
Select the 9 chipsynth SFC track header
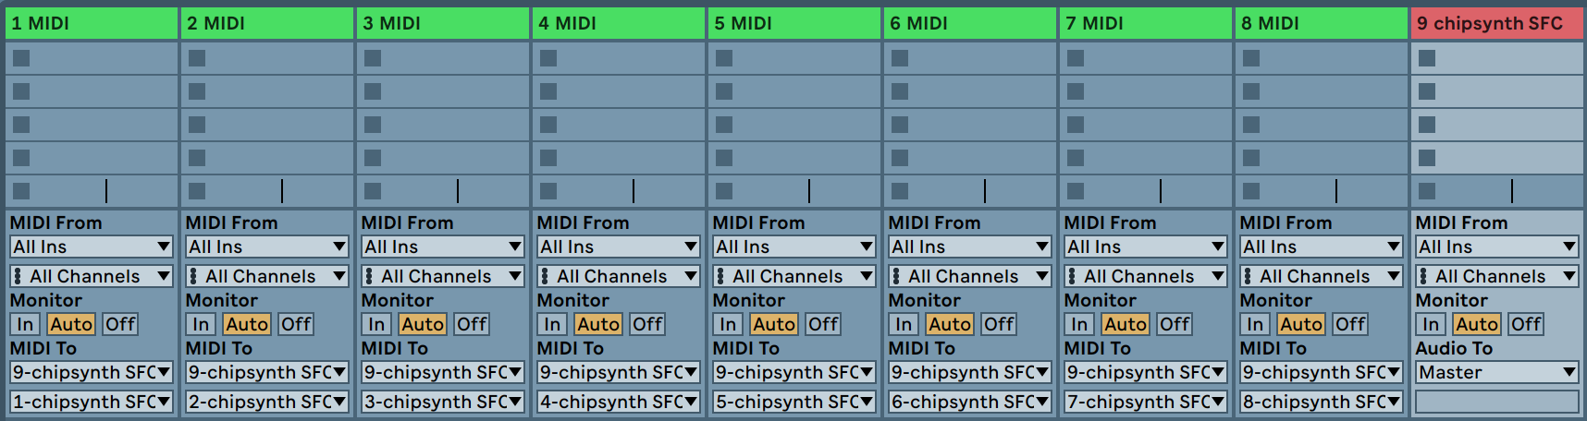click(1496, 23)
